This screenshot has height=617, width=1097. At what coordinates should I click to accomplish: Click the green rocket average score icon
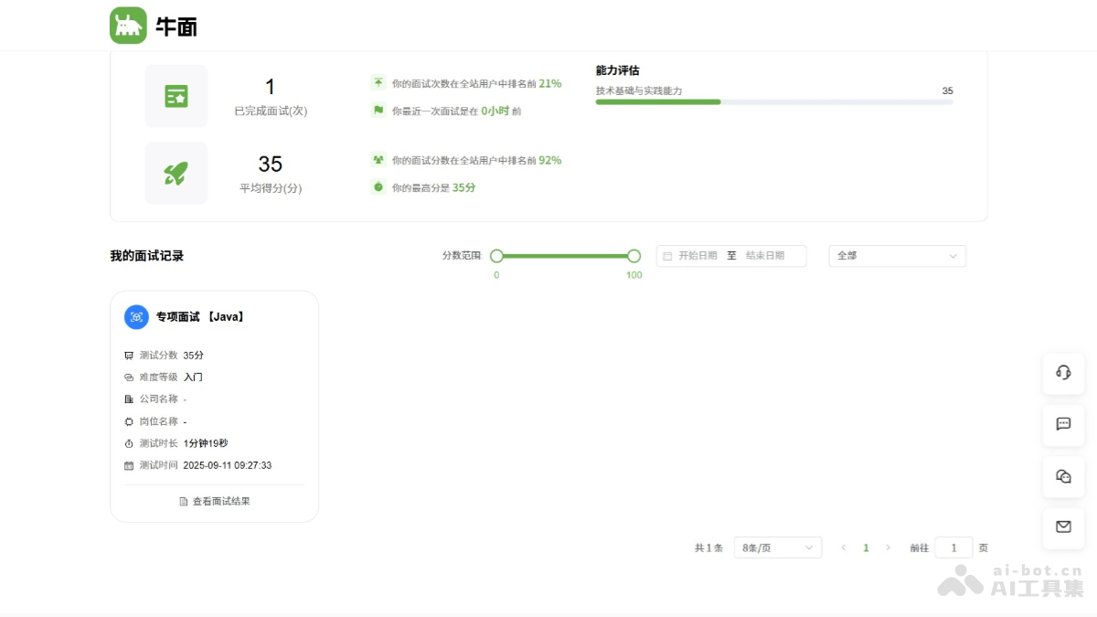[176, 173]
